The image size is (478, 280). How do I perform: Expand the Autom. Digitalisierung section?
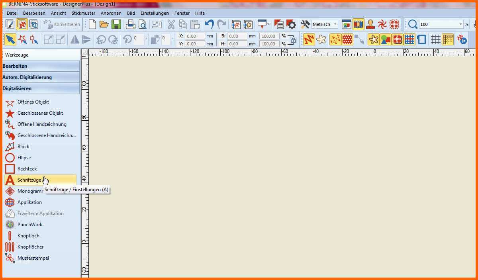41,77
